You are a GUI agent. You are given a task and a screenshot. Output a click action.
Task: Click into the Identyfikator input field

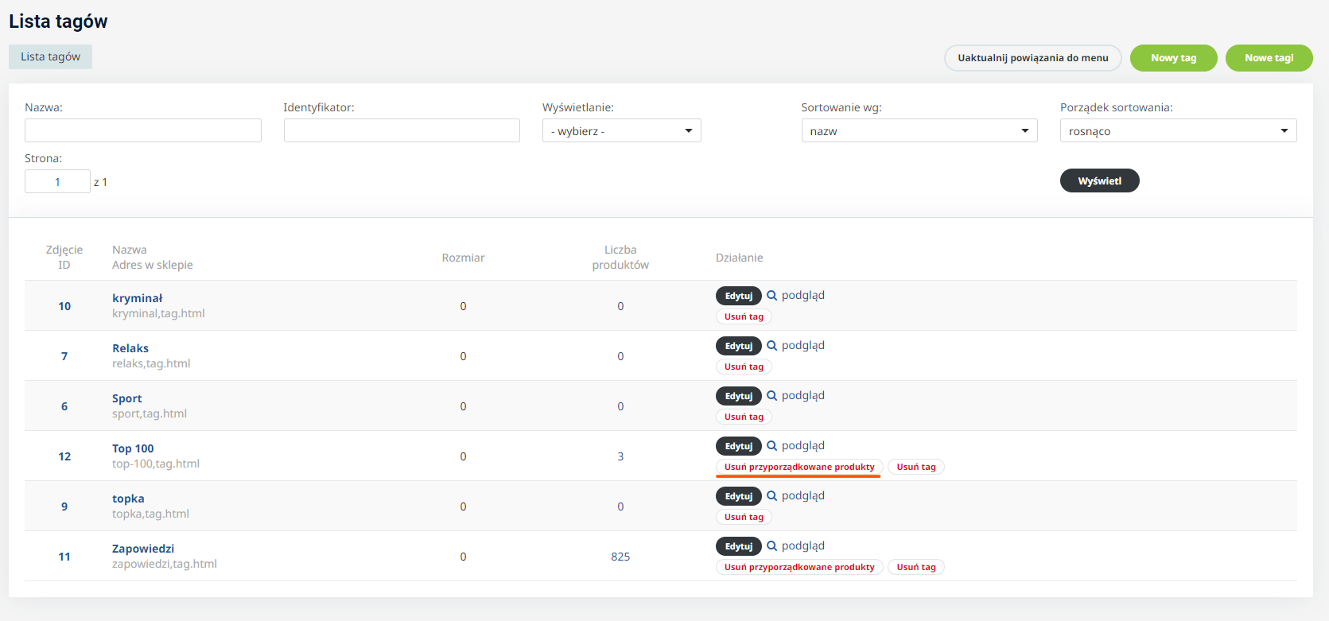click(x=402, y=130)
